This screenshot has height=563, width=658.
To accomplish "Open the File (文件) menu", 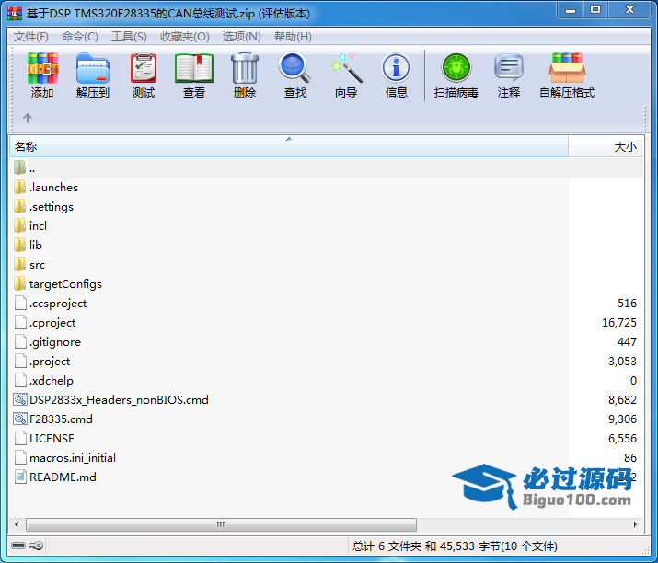I will coord(31,37).
